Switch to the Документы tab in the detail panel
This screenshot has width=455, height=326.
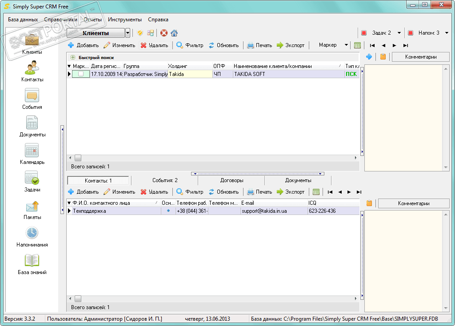point(298,180)
